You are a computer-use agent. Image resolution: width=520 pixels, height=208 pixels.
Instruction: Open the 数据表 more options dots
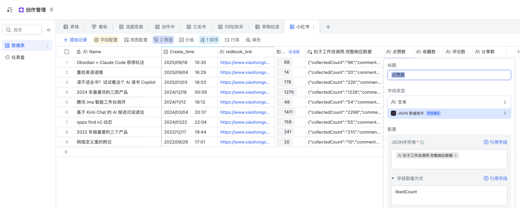pos(47,46)
